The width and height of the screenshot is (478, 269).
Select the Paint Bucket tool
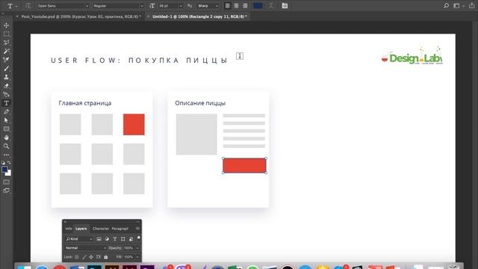point(6,95)
